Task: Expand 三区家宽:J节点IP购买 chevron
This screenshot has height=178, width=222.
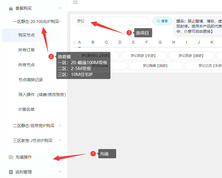Action: [60, 140]
